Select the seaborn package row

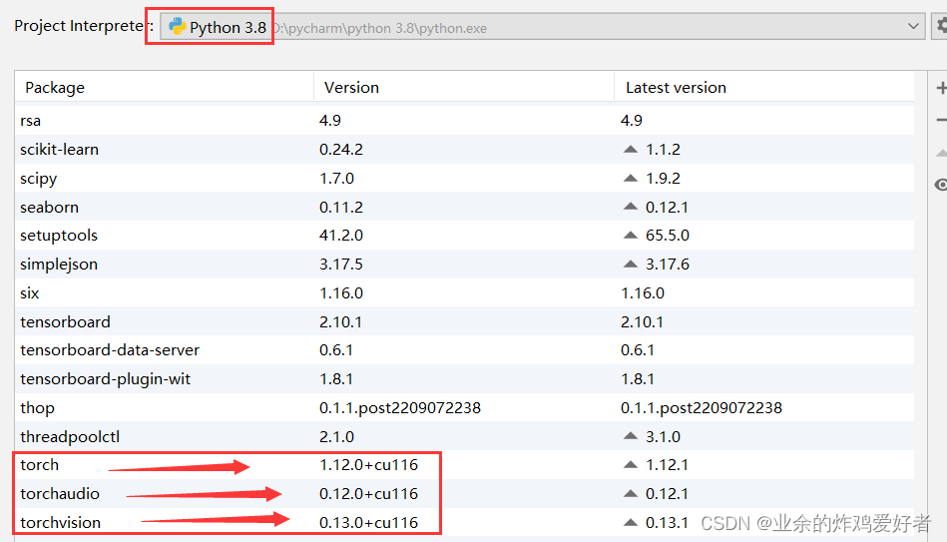point(464,208)
